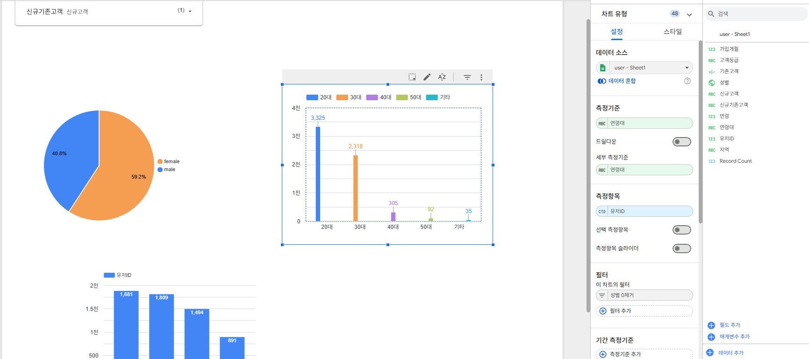Screen dimensions: 809x359
Task: Click the ABC icon on 세부 측정기준 연령대 chip
Action: pos(602,170)
